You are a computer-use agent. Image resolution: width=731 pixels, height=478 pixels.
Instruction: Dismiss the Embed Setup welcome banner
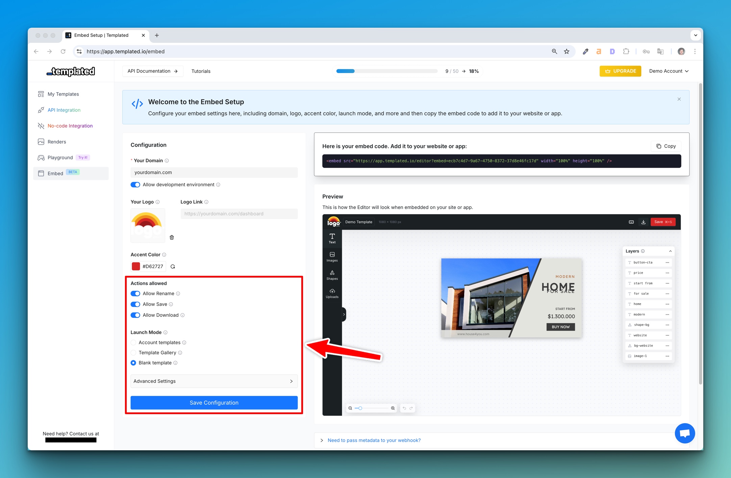point(679,99)
